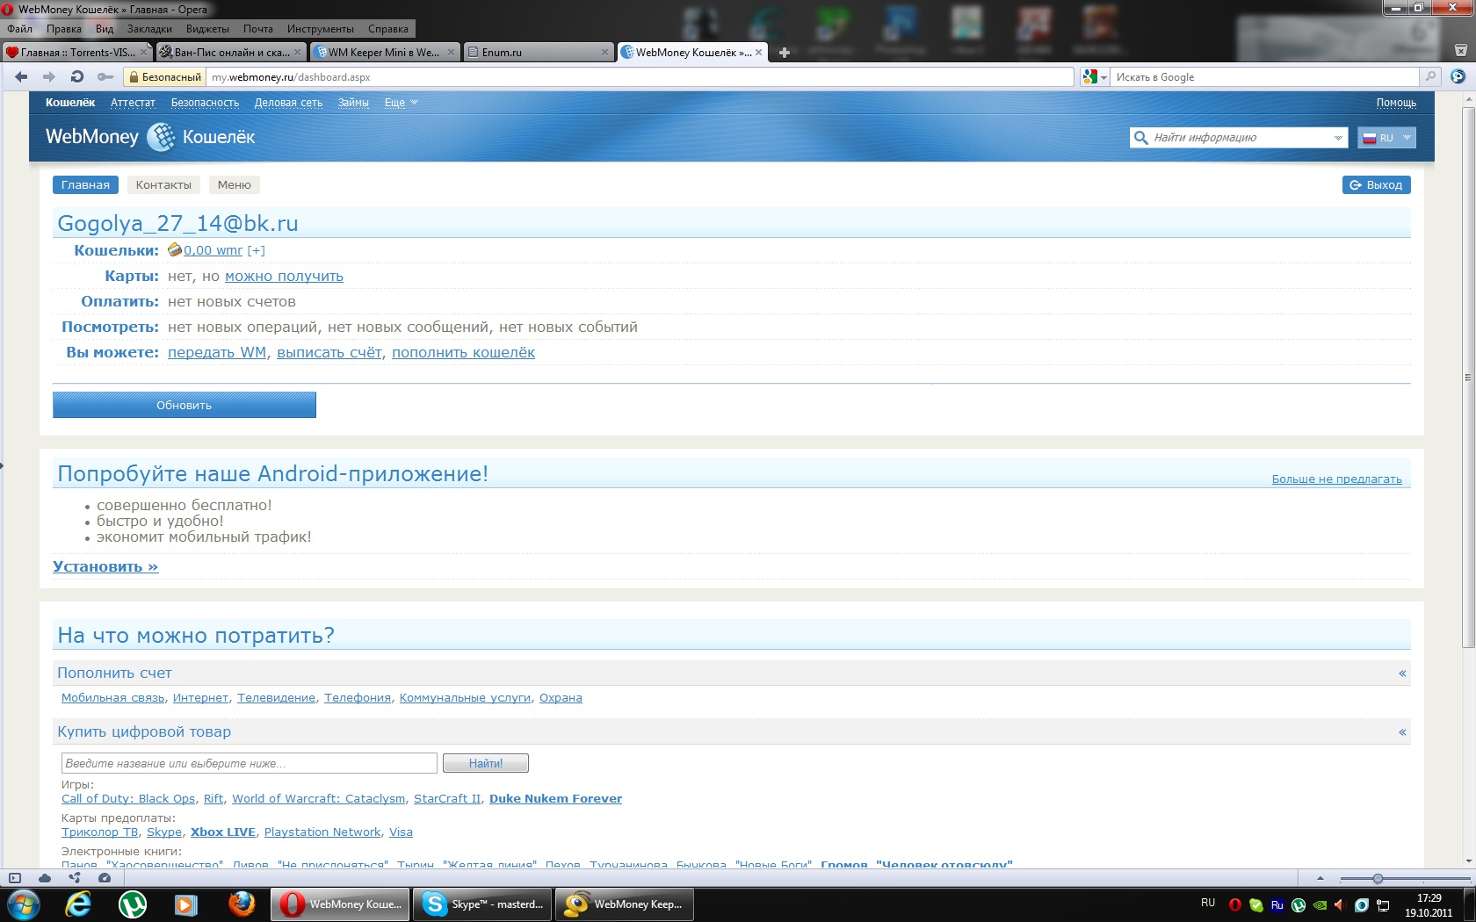This screenshot has width=1476, height=922.
Task: Click the Выход logout button
Action: pos(1376,185)
